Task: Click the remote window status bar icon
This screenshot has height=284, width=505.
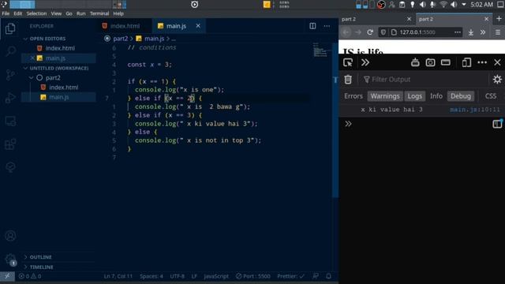Action: [7, 276]
